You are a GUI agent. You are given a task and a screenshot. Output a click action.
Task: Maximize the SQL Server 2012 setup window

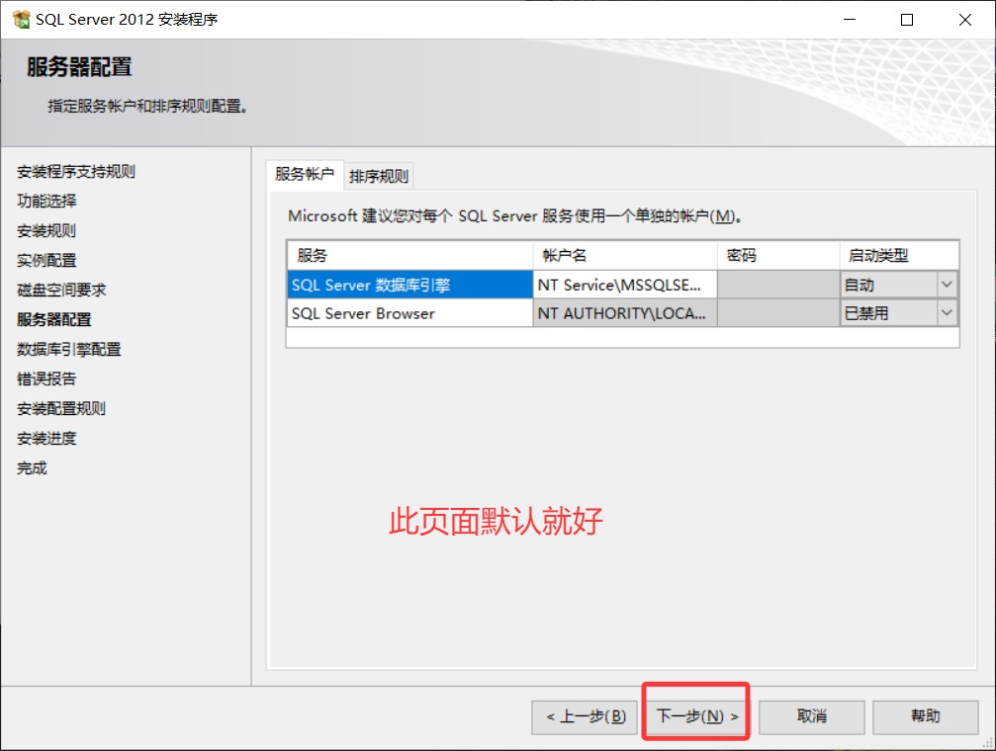(907, 20)
